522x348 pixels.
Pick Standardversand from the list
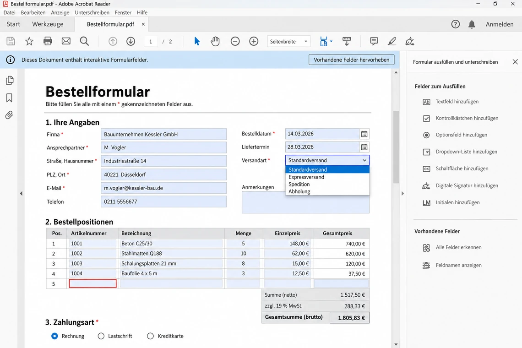tap(327, 169)
